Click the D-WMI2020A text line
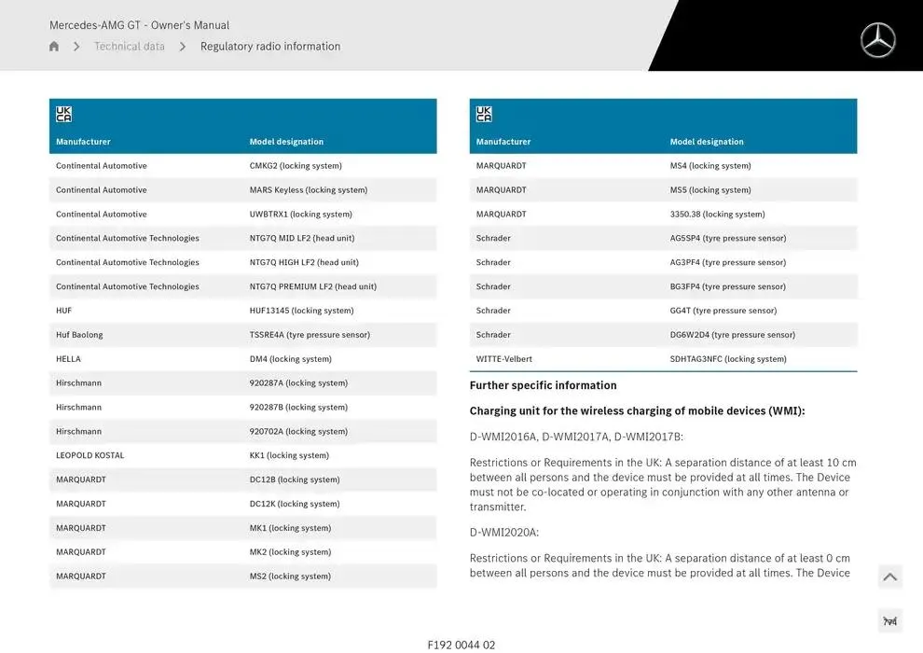Image resolution: width=923 pixels, height=653 pixels. coord(504,533)
